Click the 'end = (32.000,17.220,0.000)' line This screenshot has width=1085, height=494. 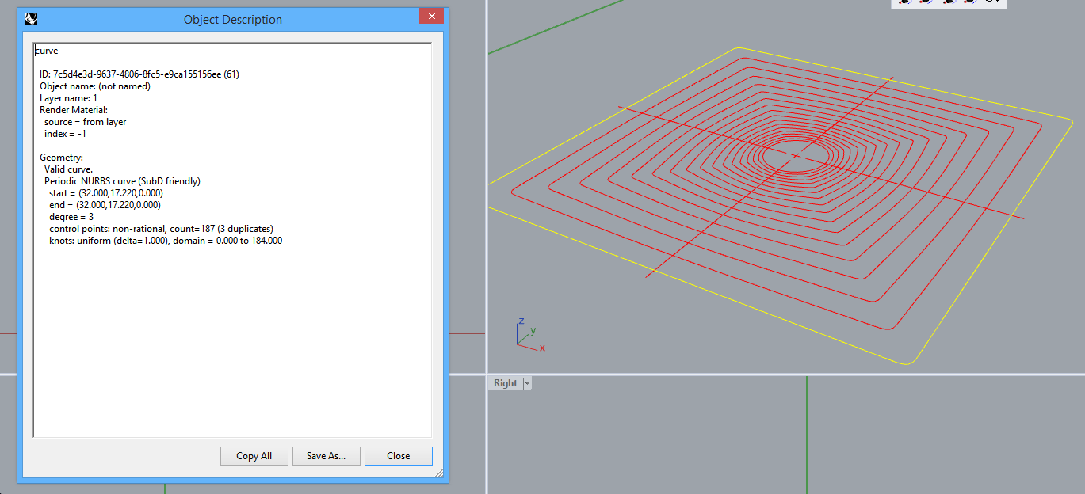point(105,205)
